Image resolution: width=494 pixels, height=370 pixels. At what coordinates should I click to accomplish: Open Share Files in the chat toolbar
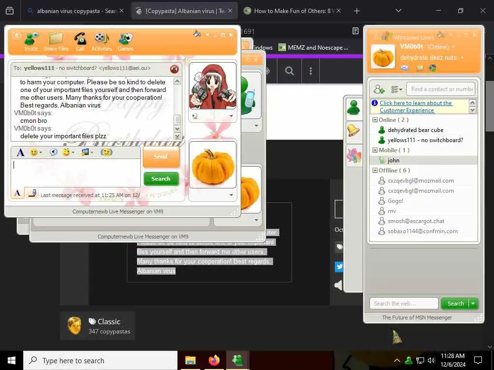tap(56, 41)
